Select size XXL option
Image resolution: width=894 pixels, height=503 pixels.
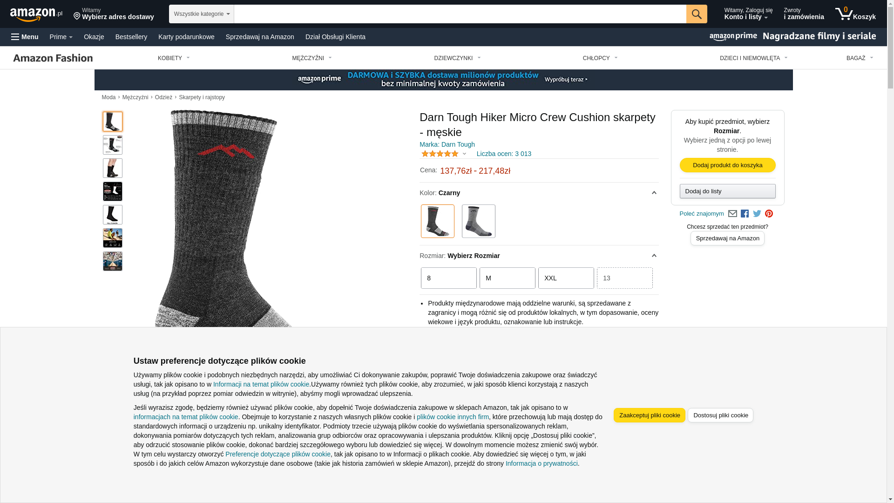coord(566,278)
